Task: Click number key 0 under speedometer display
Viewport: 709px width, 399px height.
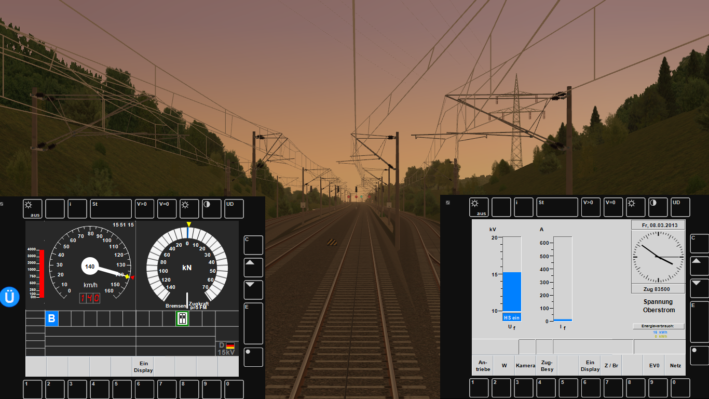Action: click(234, 389)
